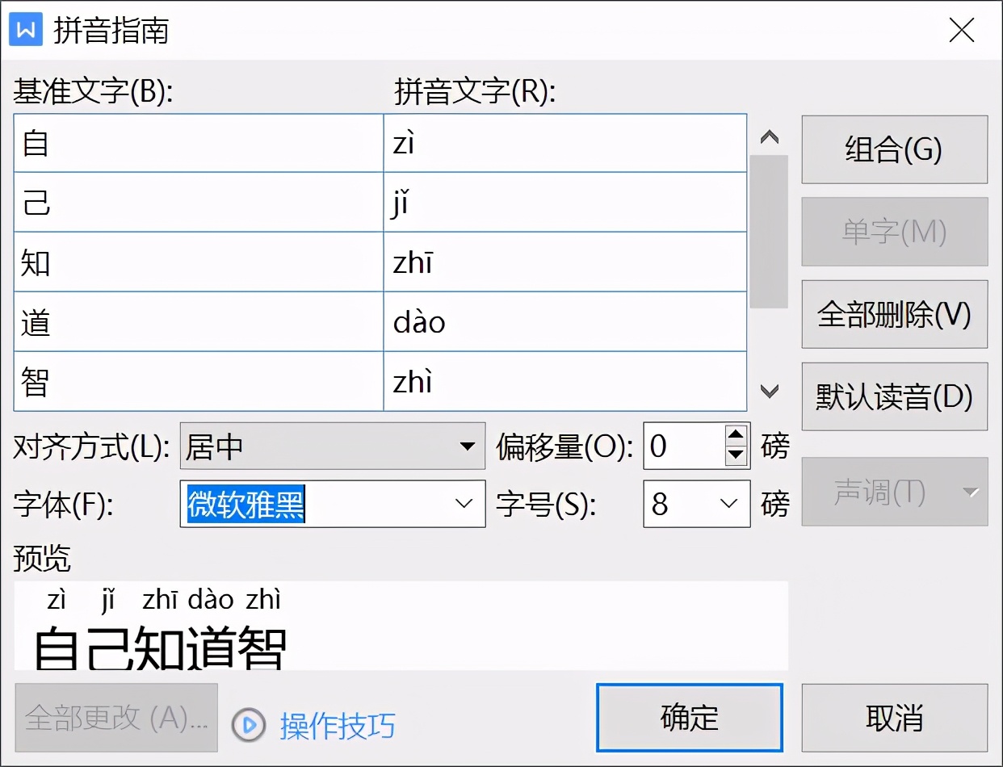This screenshot has height=767, width=1003.
Task: Click the 全部更改(A)... button
Action: [x=116, y=718]
